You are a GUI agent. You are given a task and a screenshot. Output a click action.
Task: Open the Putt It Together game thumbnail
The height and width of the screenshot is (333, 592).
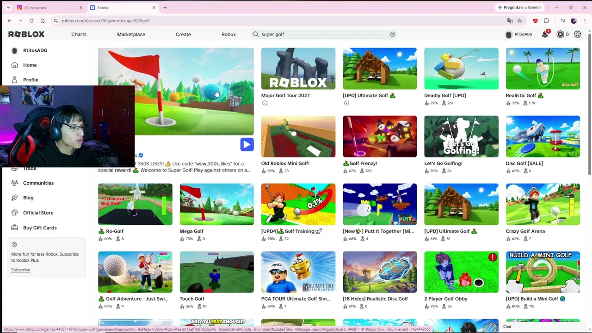coord(380,204)
